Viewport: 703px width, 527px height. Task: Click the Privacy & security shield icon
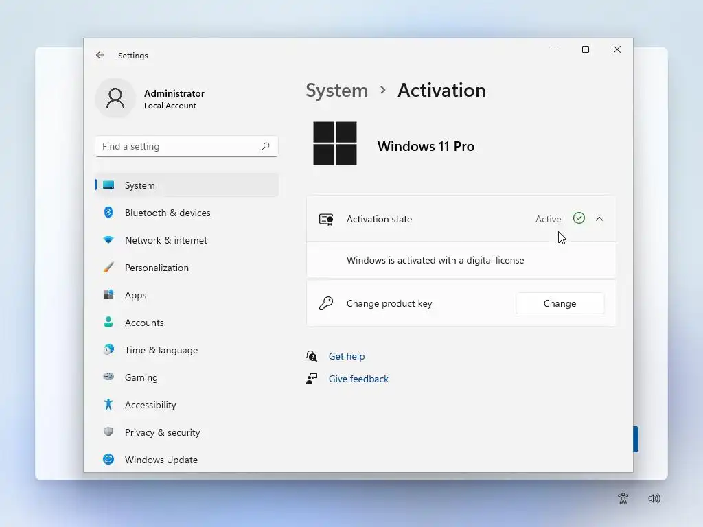108,432
